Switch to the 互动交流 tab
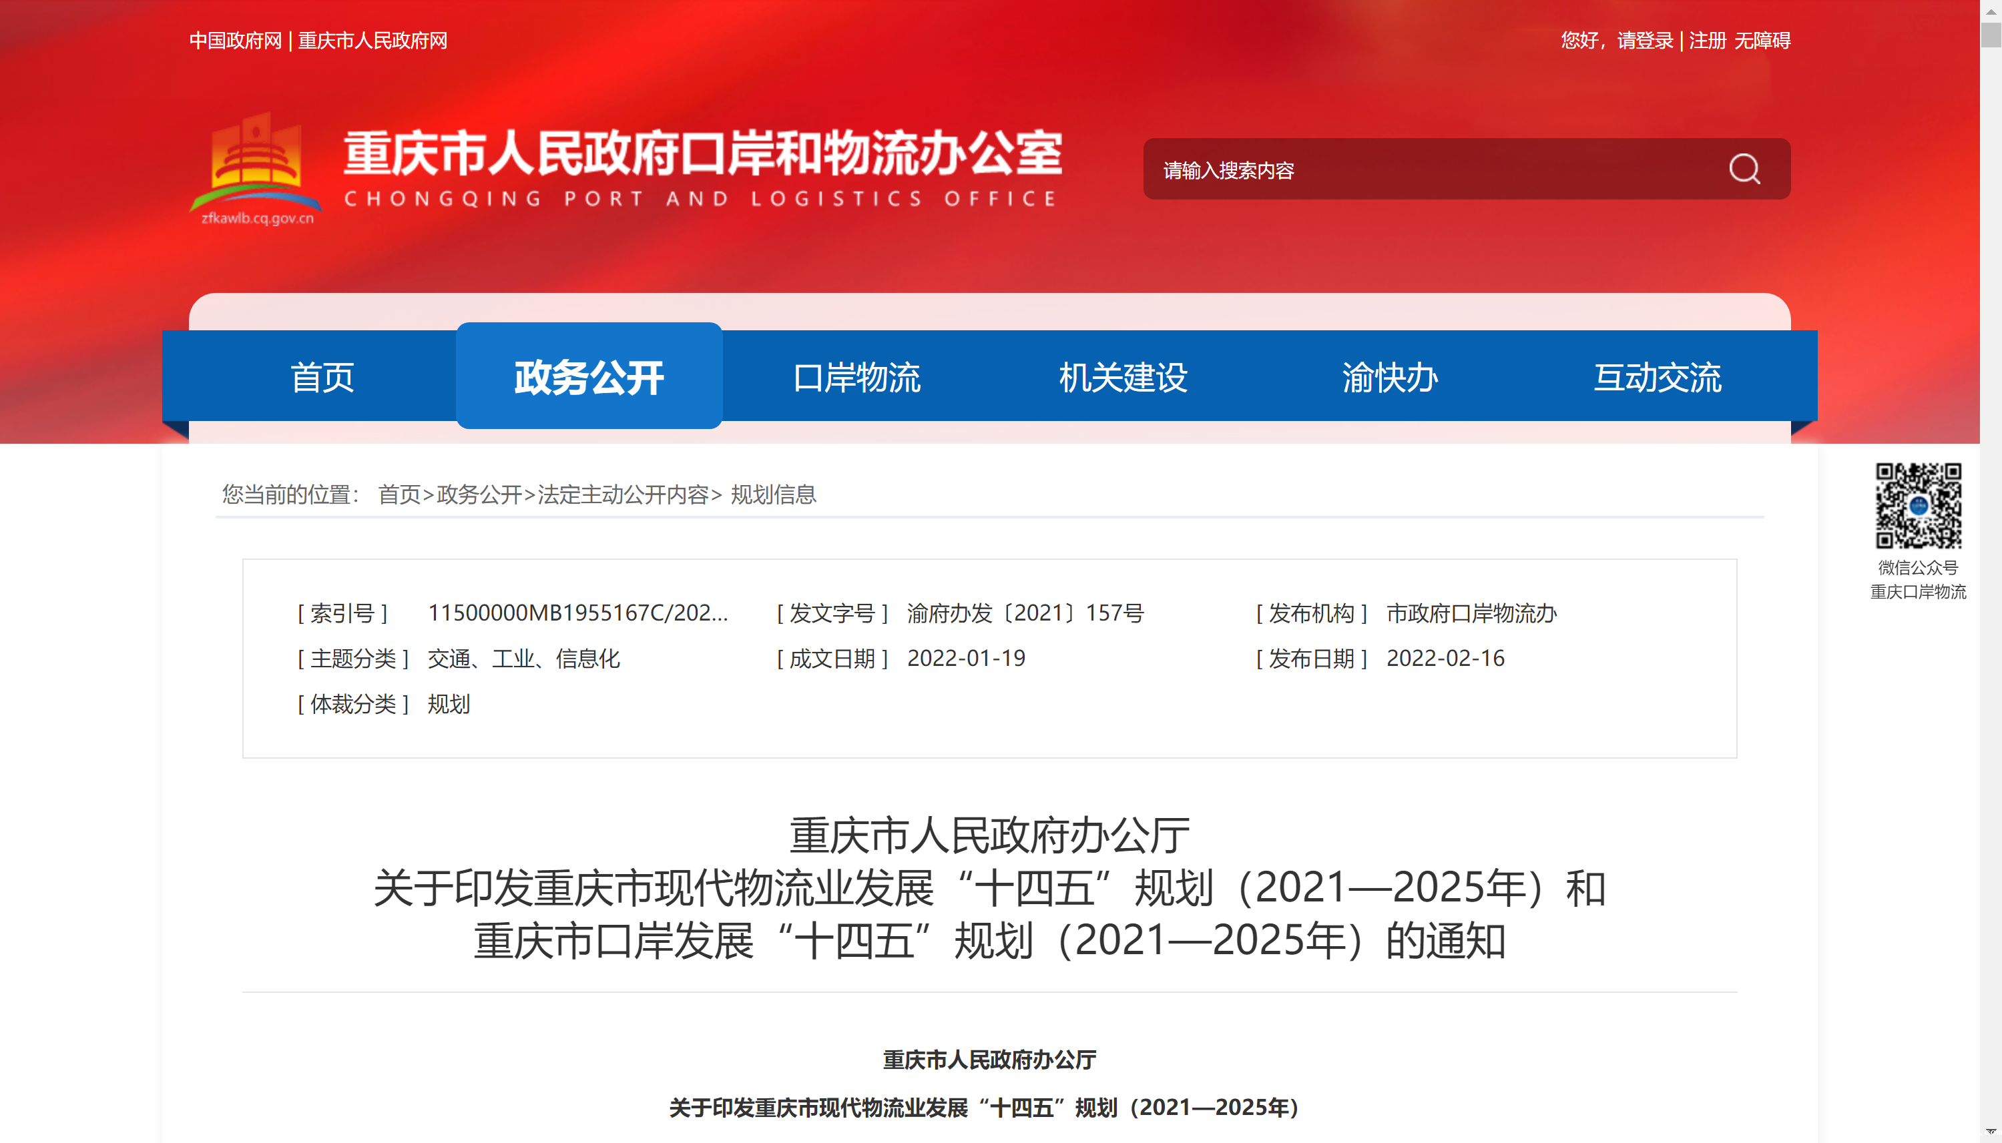 [x=1657, y=378]
